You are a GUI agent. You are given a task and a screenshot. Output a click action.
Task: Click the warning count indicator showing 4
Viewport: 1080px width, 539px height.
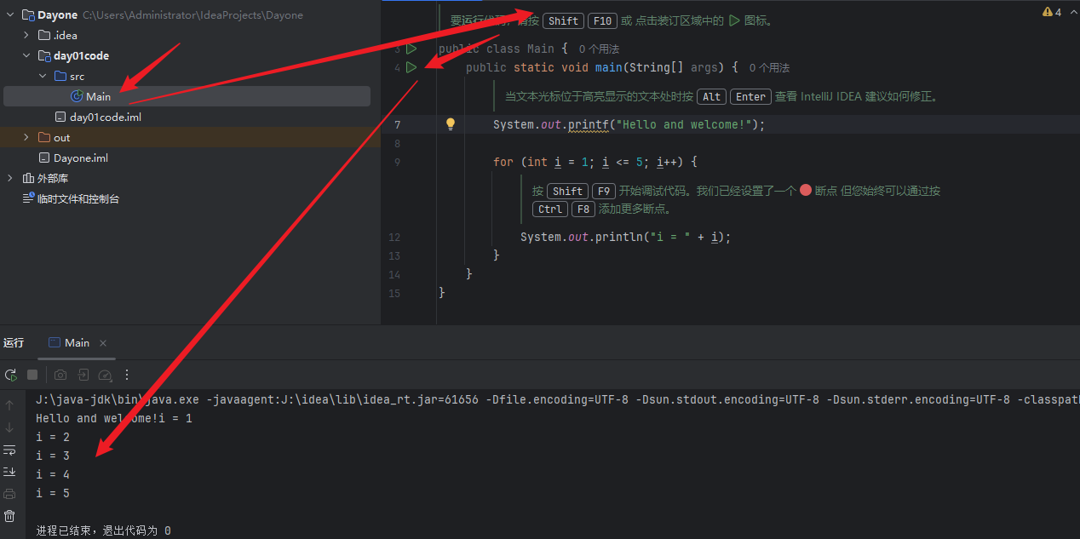(1052, 12)
